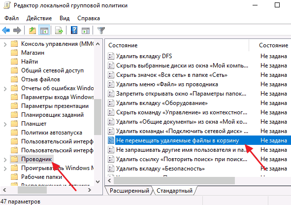Viewport: 291px width, 205px height.
Task: Switch to the Стандартный tab
Action: [174, 191]
